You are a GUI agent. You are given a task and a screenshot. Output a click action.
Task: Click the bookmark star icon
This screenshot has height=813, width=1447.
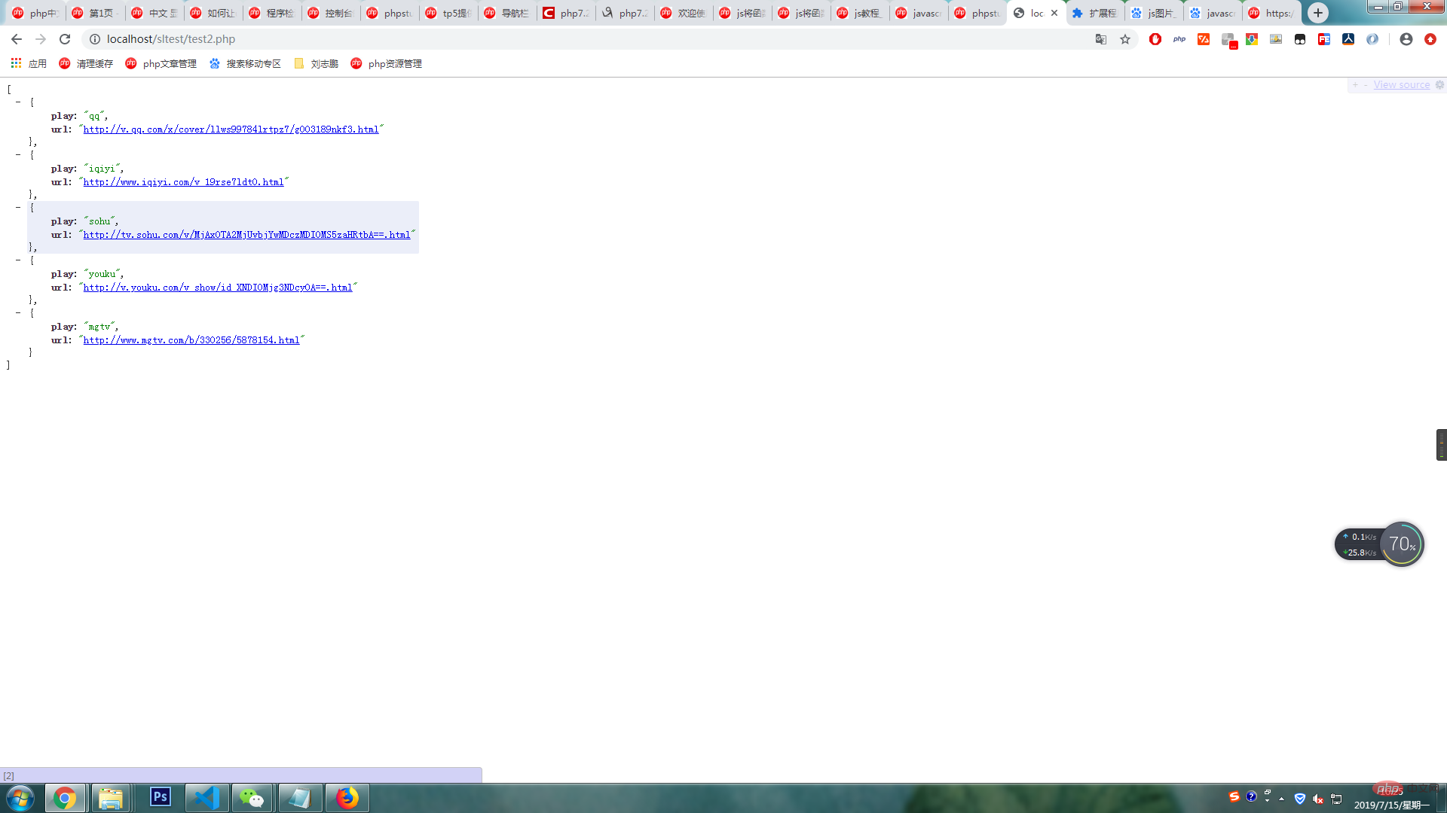pyautogui.click(x=1124, y=38)
